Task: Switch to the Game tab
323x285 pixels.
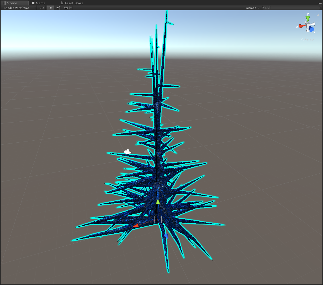Action: (x=39, y=3)
